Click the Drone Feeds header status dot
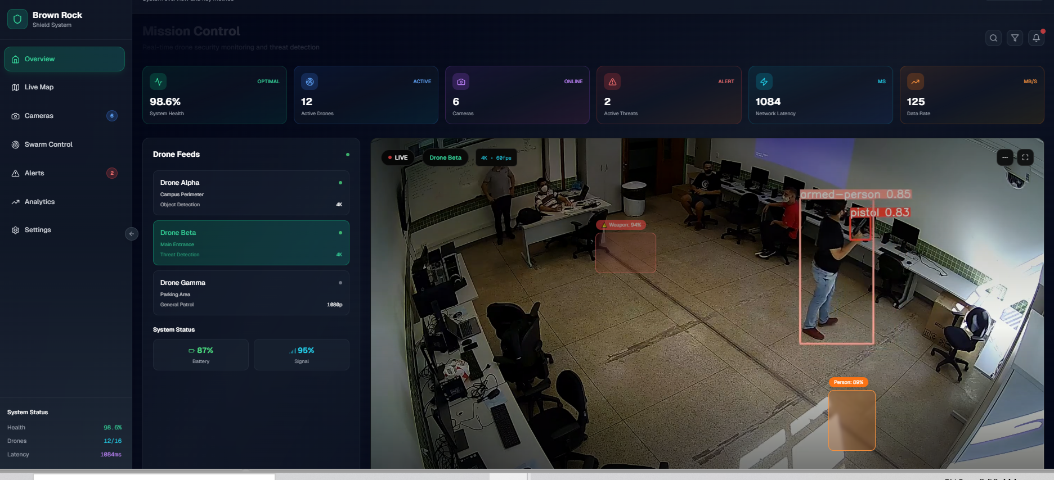 348,155
